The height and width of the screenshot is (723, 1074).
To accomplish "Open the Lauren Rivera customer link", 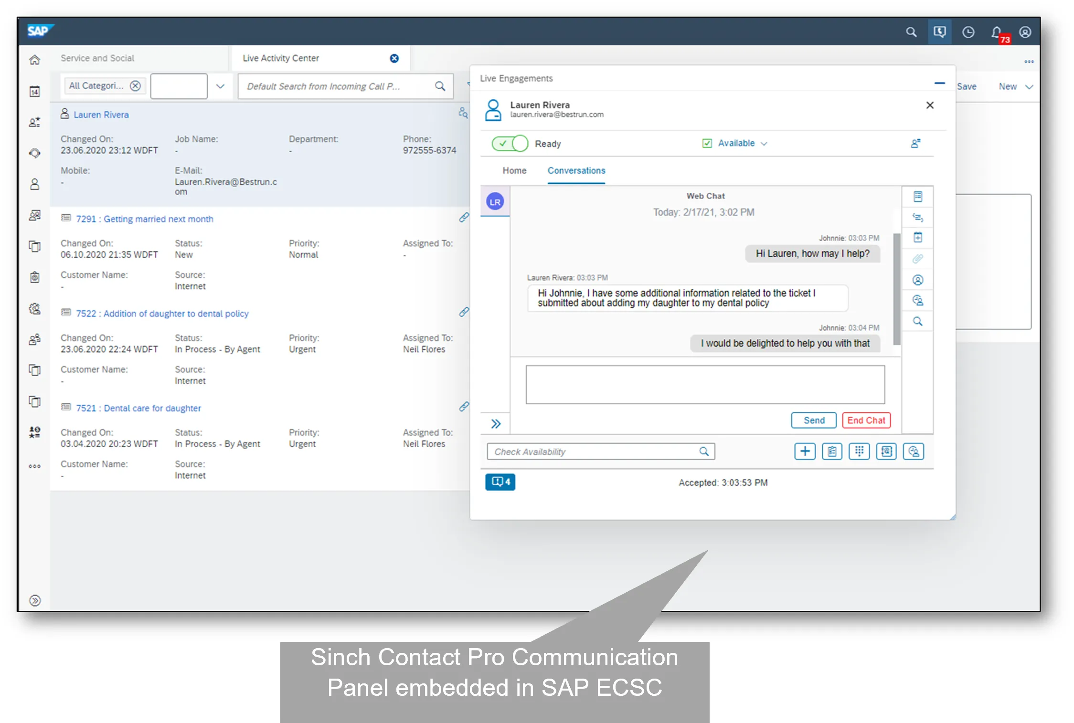I will click(x=101, y=115).
